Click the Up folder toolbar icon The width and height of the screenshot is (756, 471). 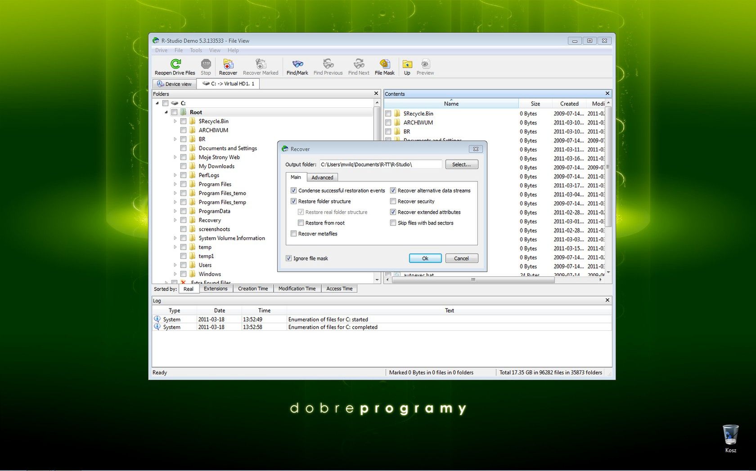[x=407, y=64]
